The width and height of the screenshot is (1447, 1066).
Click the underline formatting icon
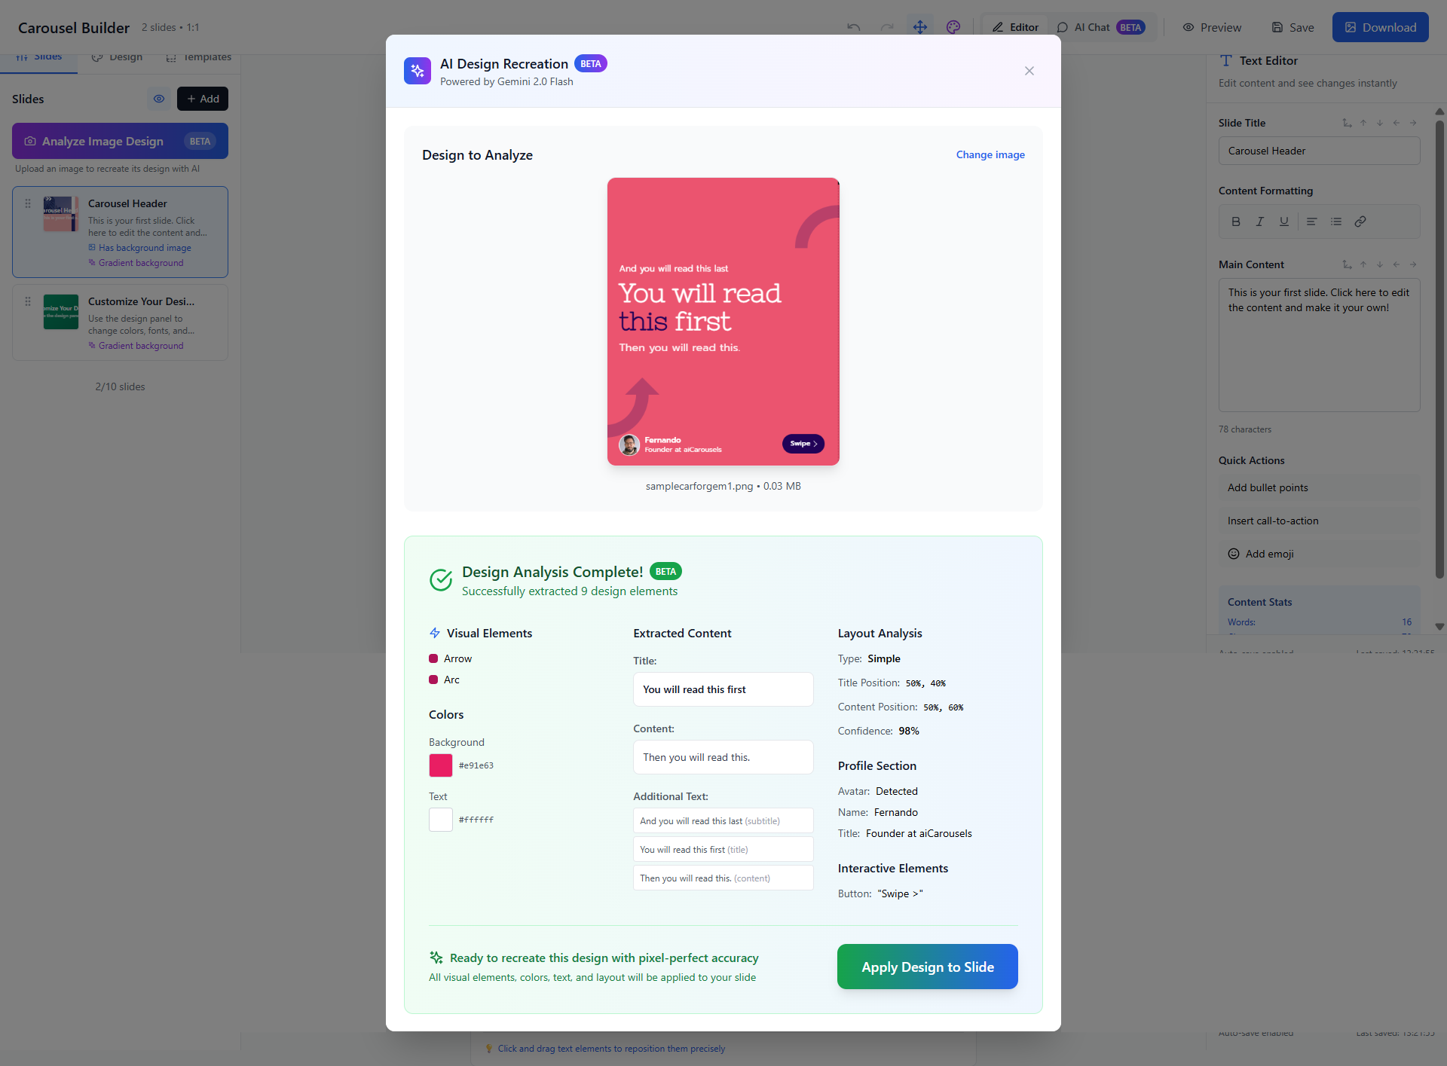pos(1284,221)
